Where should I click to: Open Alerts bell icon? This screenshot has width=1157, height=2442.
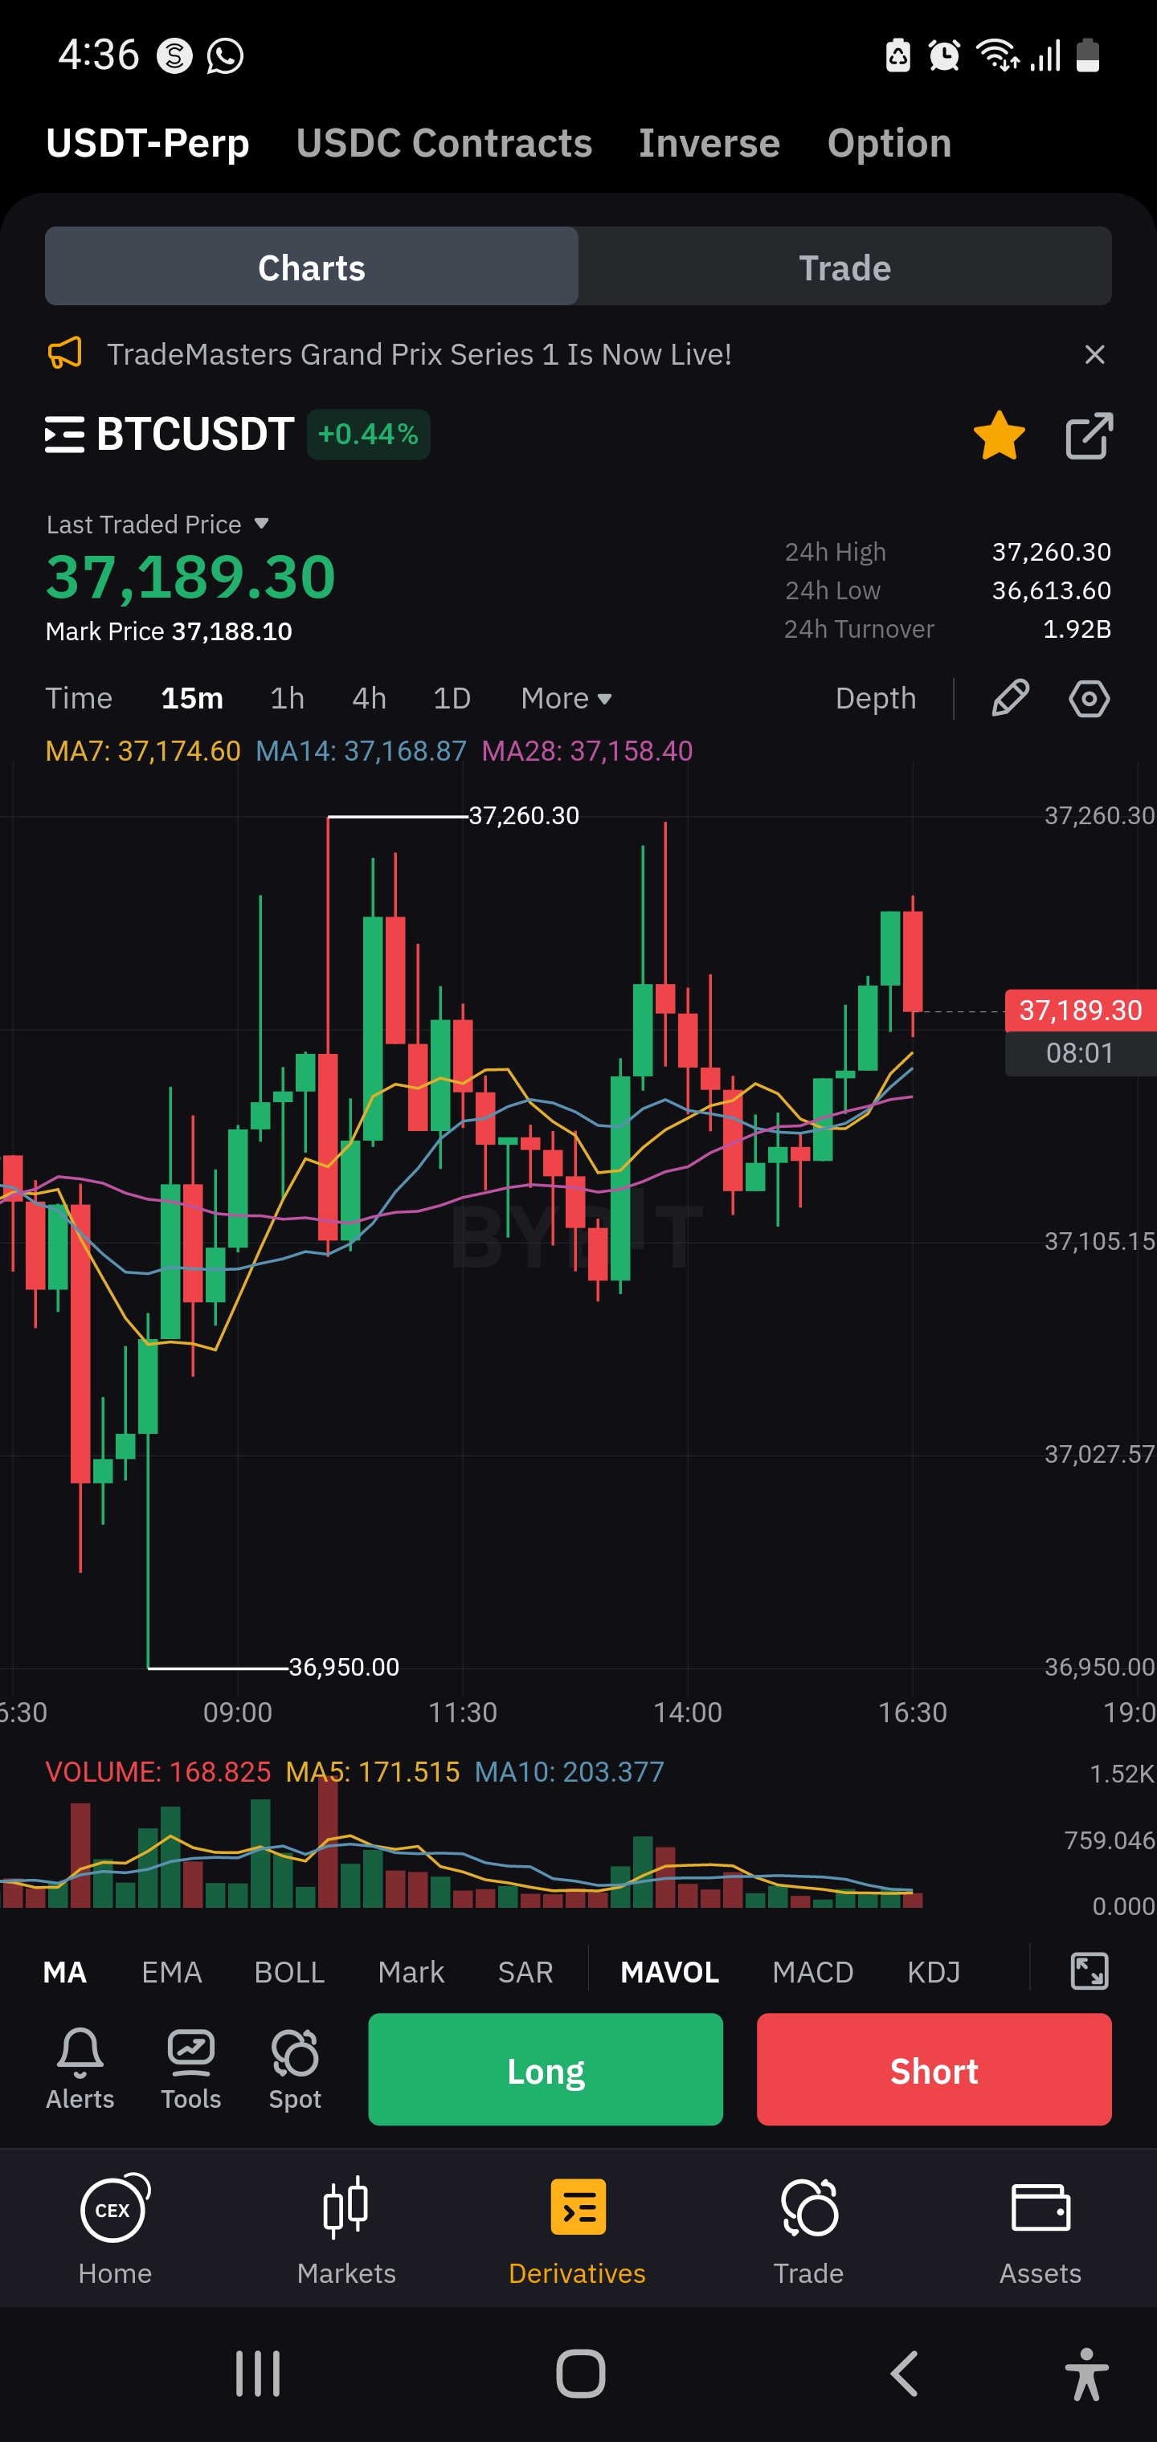[80, 2069]
